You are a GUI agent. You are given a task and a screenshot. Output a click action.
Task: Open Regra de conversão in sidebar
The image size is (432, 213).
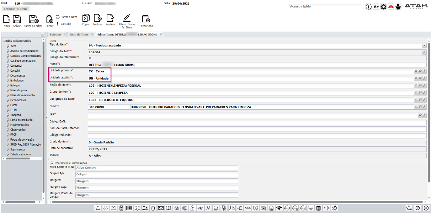click(x=22, y=140)
